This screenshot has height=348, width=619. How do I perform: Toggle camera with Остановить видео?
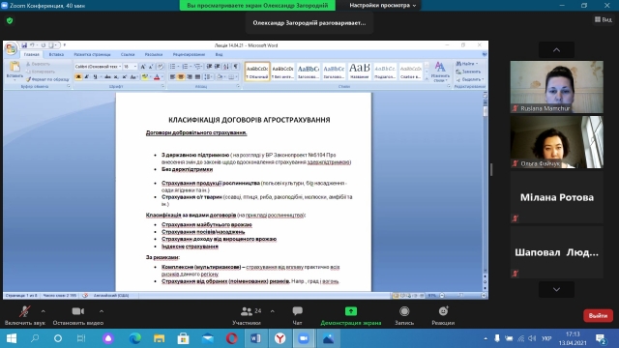(77, 316)
